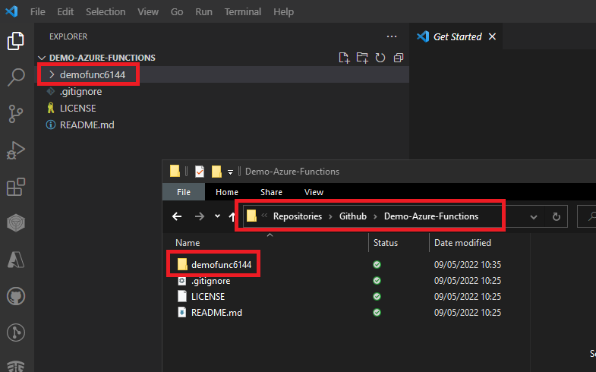Click the Back arrow in File Explorer

177,216
